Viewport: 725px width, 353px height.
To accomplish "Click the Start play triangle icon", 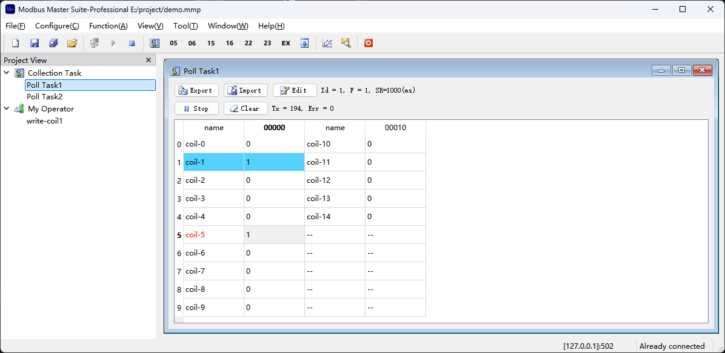I will click(x=113, y=43).
